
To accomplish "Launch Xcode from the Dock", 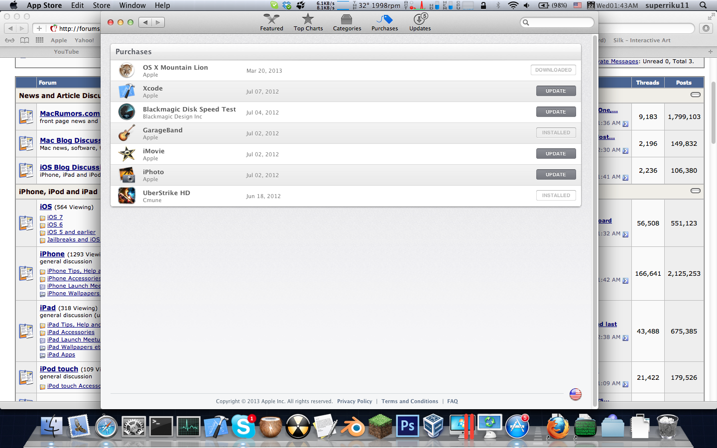I will [216, 427].
